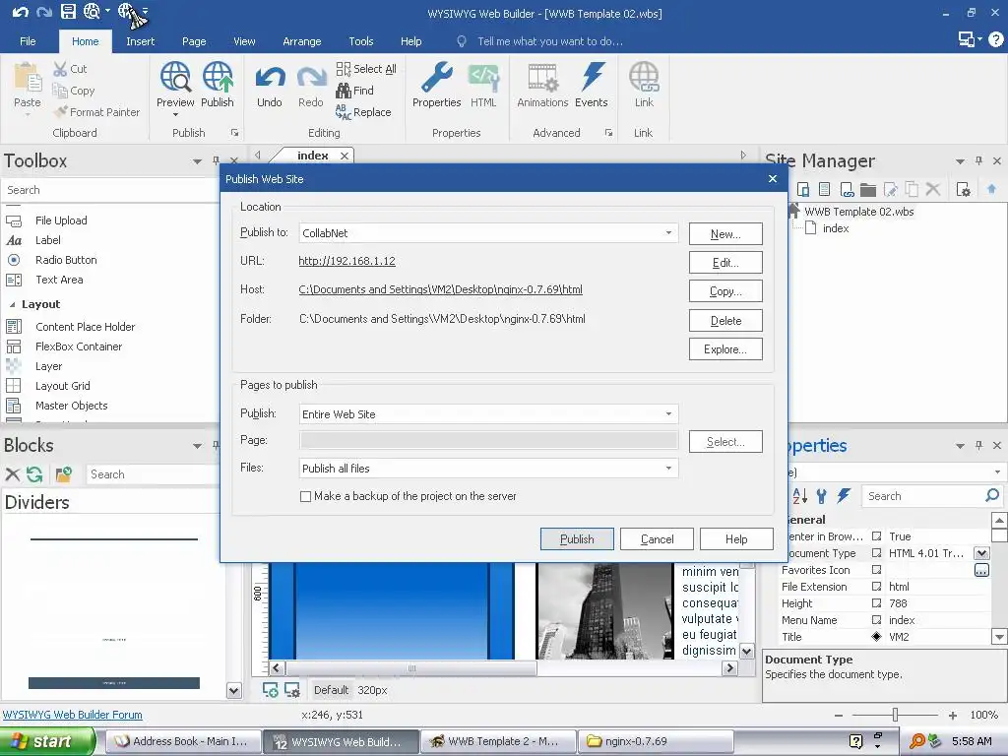Viewport: 1008px width, 756px height.
Task: Click the folder icon in Site Manager toolbar
Action: pos(868,189)
